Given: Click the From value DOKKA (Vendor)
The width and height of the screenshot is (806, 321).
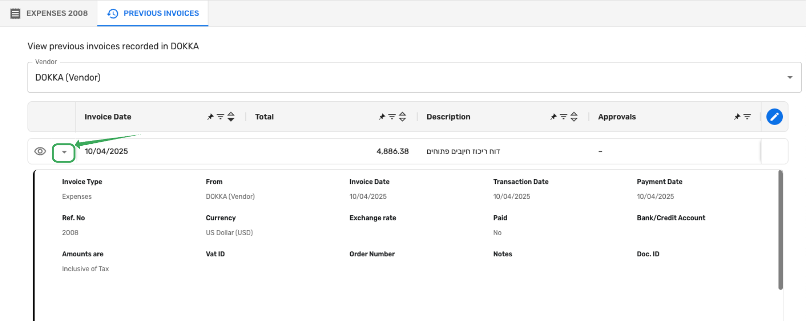Looking at the screenshot, I should 230,196.
